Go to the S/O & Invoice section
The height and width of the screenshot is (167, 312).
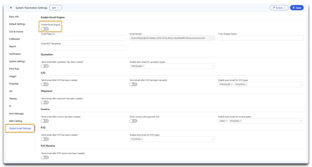tap(16, 32)
